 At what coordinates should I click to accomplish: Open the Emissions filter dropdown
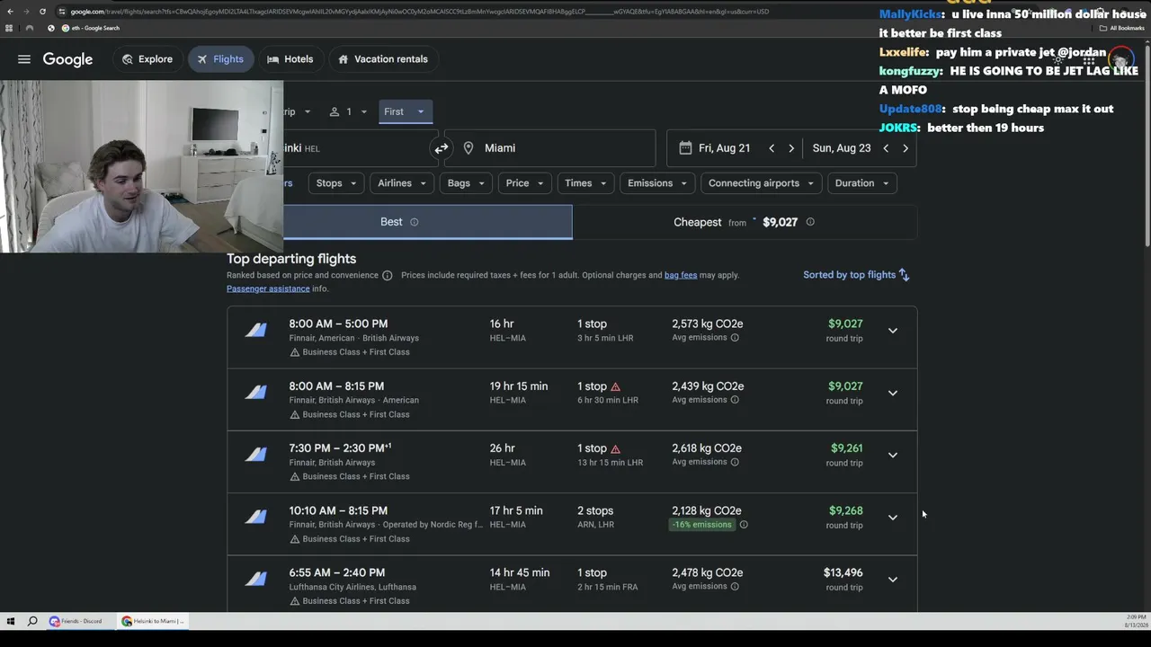tap(657, 183)
